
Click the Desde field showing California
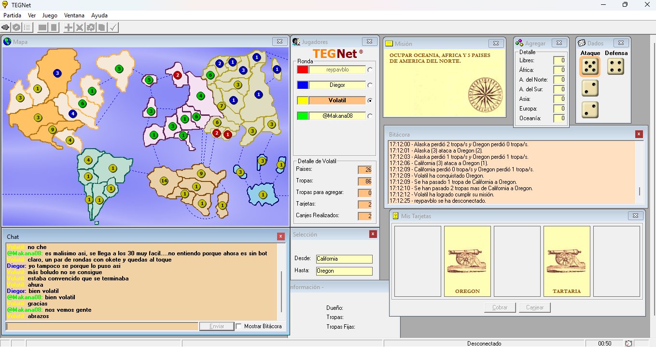pyautogui.click(x=344, y=259)
